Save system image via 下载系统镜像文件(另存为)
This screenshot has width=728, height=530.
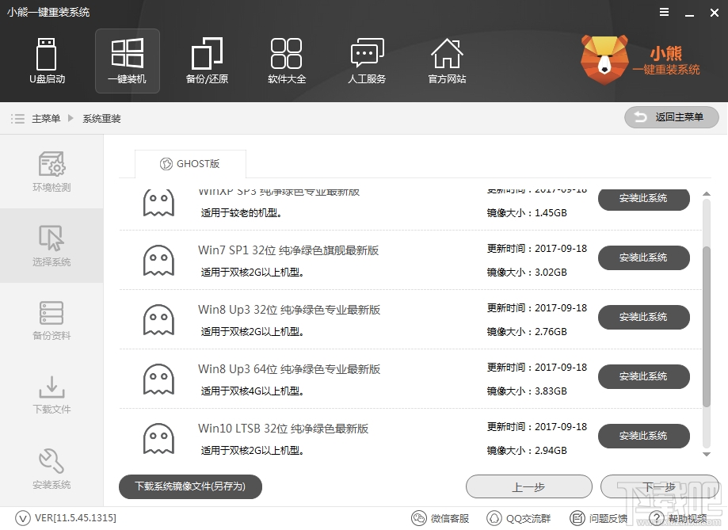tap(189, 486)
